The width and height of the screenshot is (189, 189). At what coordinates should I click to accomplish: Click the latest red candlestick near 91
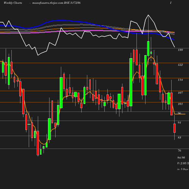[x=175, y=128]
